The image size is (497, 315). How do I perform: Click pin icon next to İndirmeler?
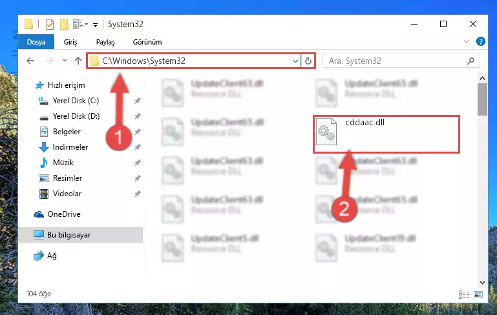[137, 147]
